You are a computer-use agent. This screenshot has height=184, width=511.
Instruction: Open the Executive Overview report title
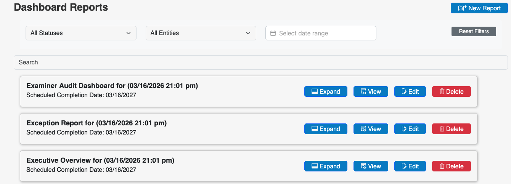100,160
